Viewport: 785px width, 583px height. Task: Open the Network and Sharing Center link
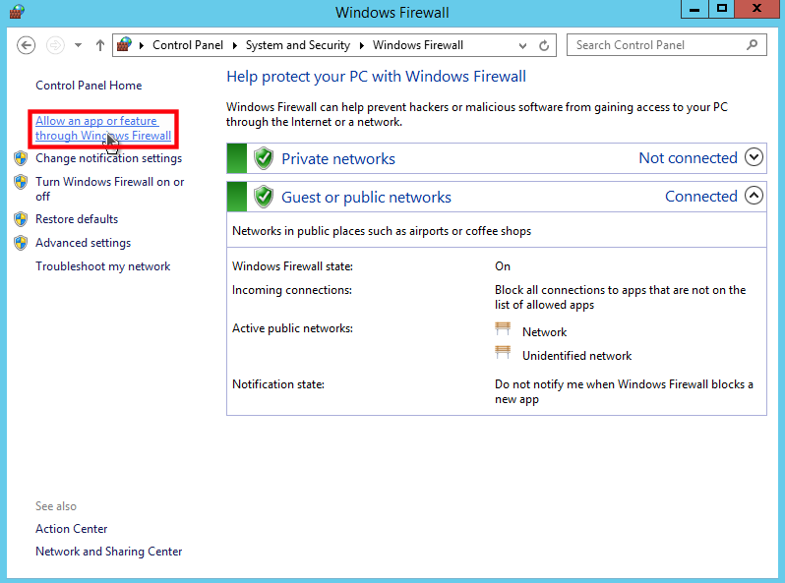click(108, 552)
